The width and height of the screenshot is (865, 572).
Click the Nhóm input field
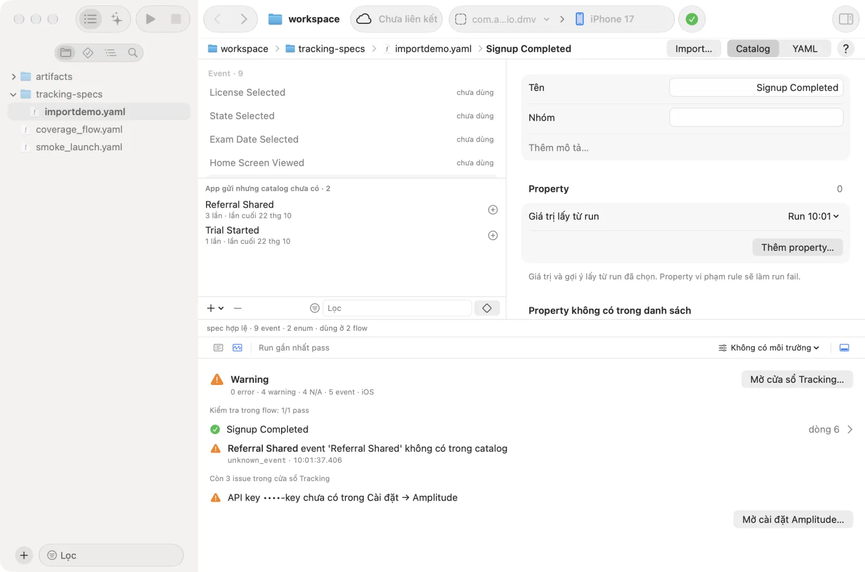point(756,118)
